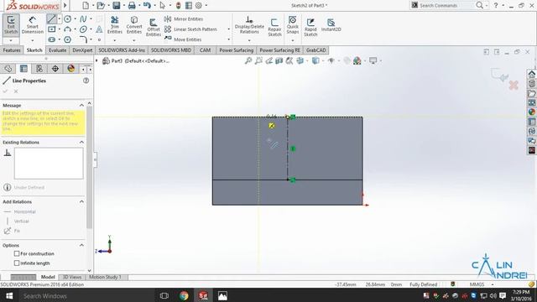Open the Power Surfacing tab
537x302 pixels.
237,50
